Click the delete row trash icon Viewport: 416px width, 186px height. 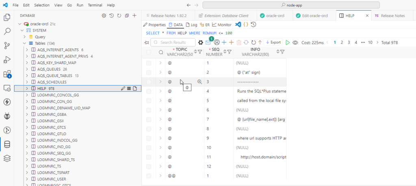[239, 42]
